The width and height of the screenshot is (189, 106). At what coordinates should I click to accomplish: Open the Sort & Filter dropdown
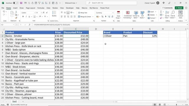pos(167,15)
